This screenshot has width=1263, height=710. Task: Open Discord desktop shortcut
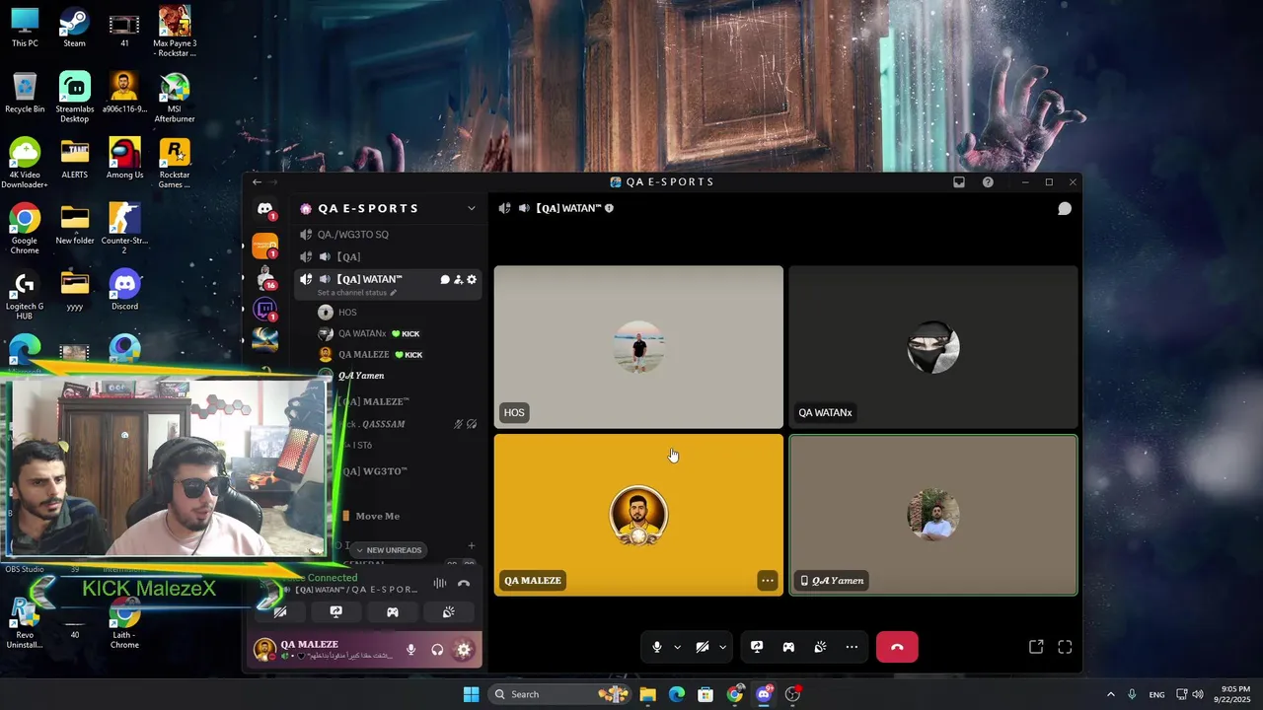[x=124, y=290]
